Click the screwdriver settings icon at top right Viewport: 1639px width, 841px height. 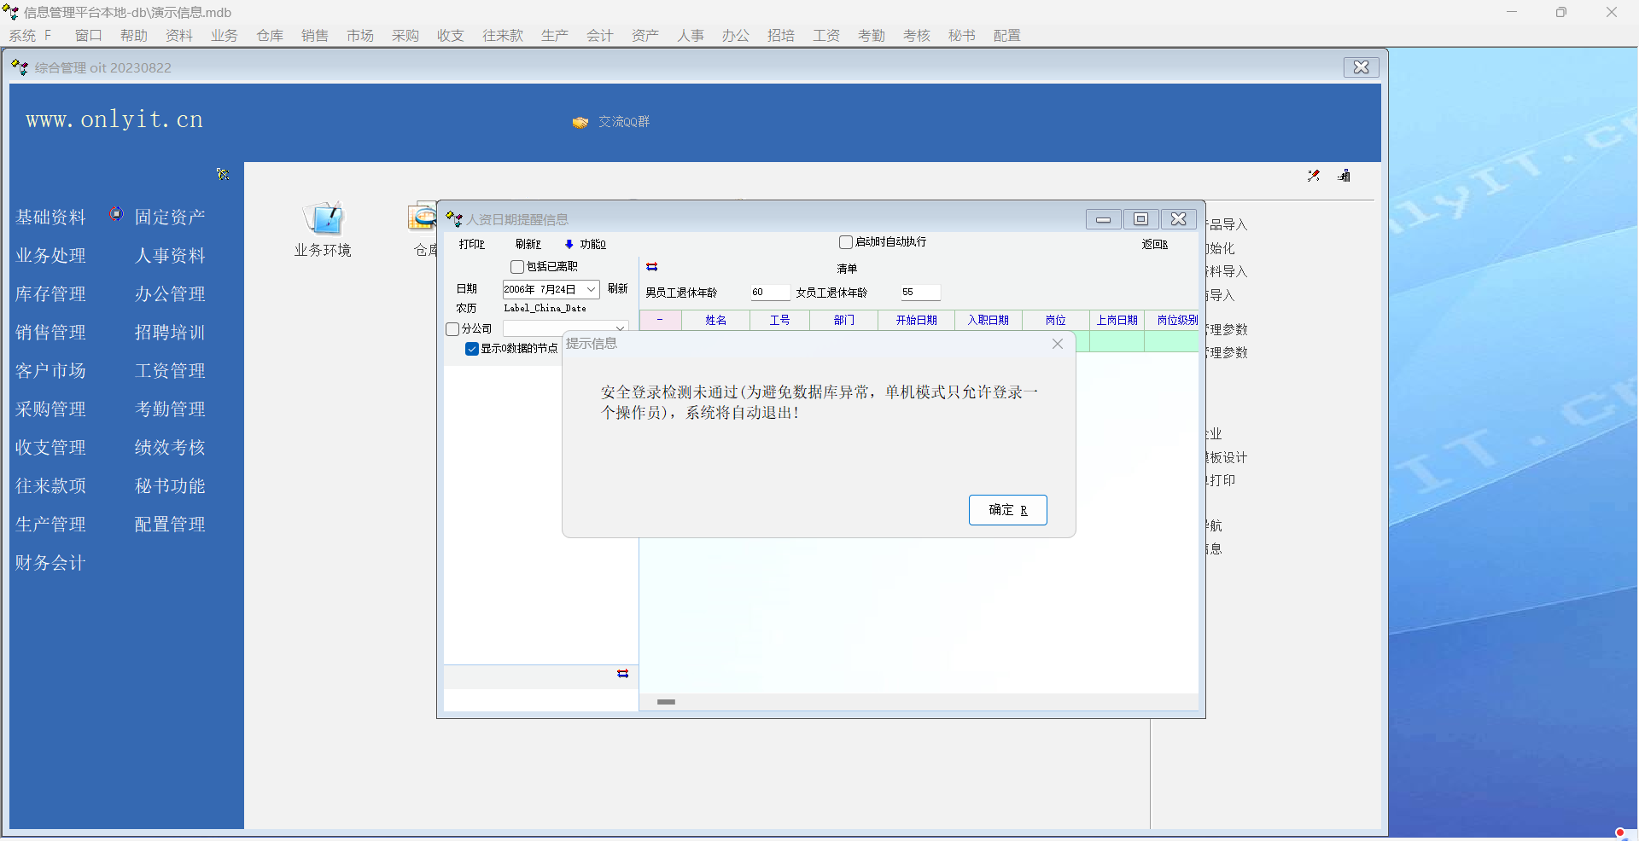[x=1314, y=176]
